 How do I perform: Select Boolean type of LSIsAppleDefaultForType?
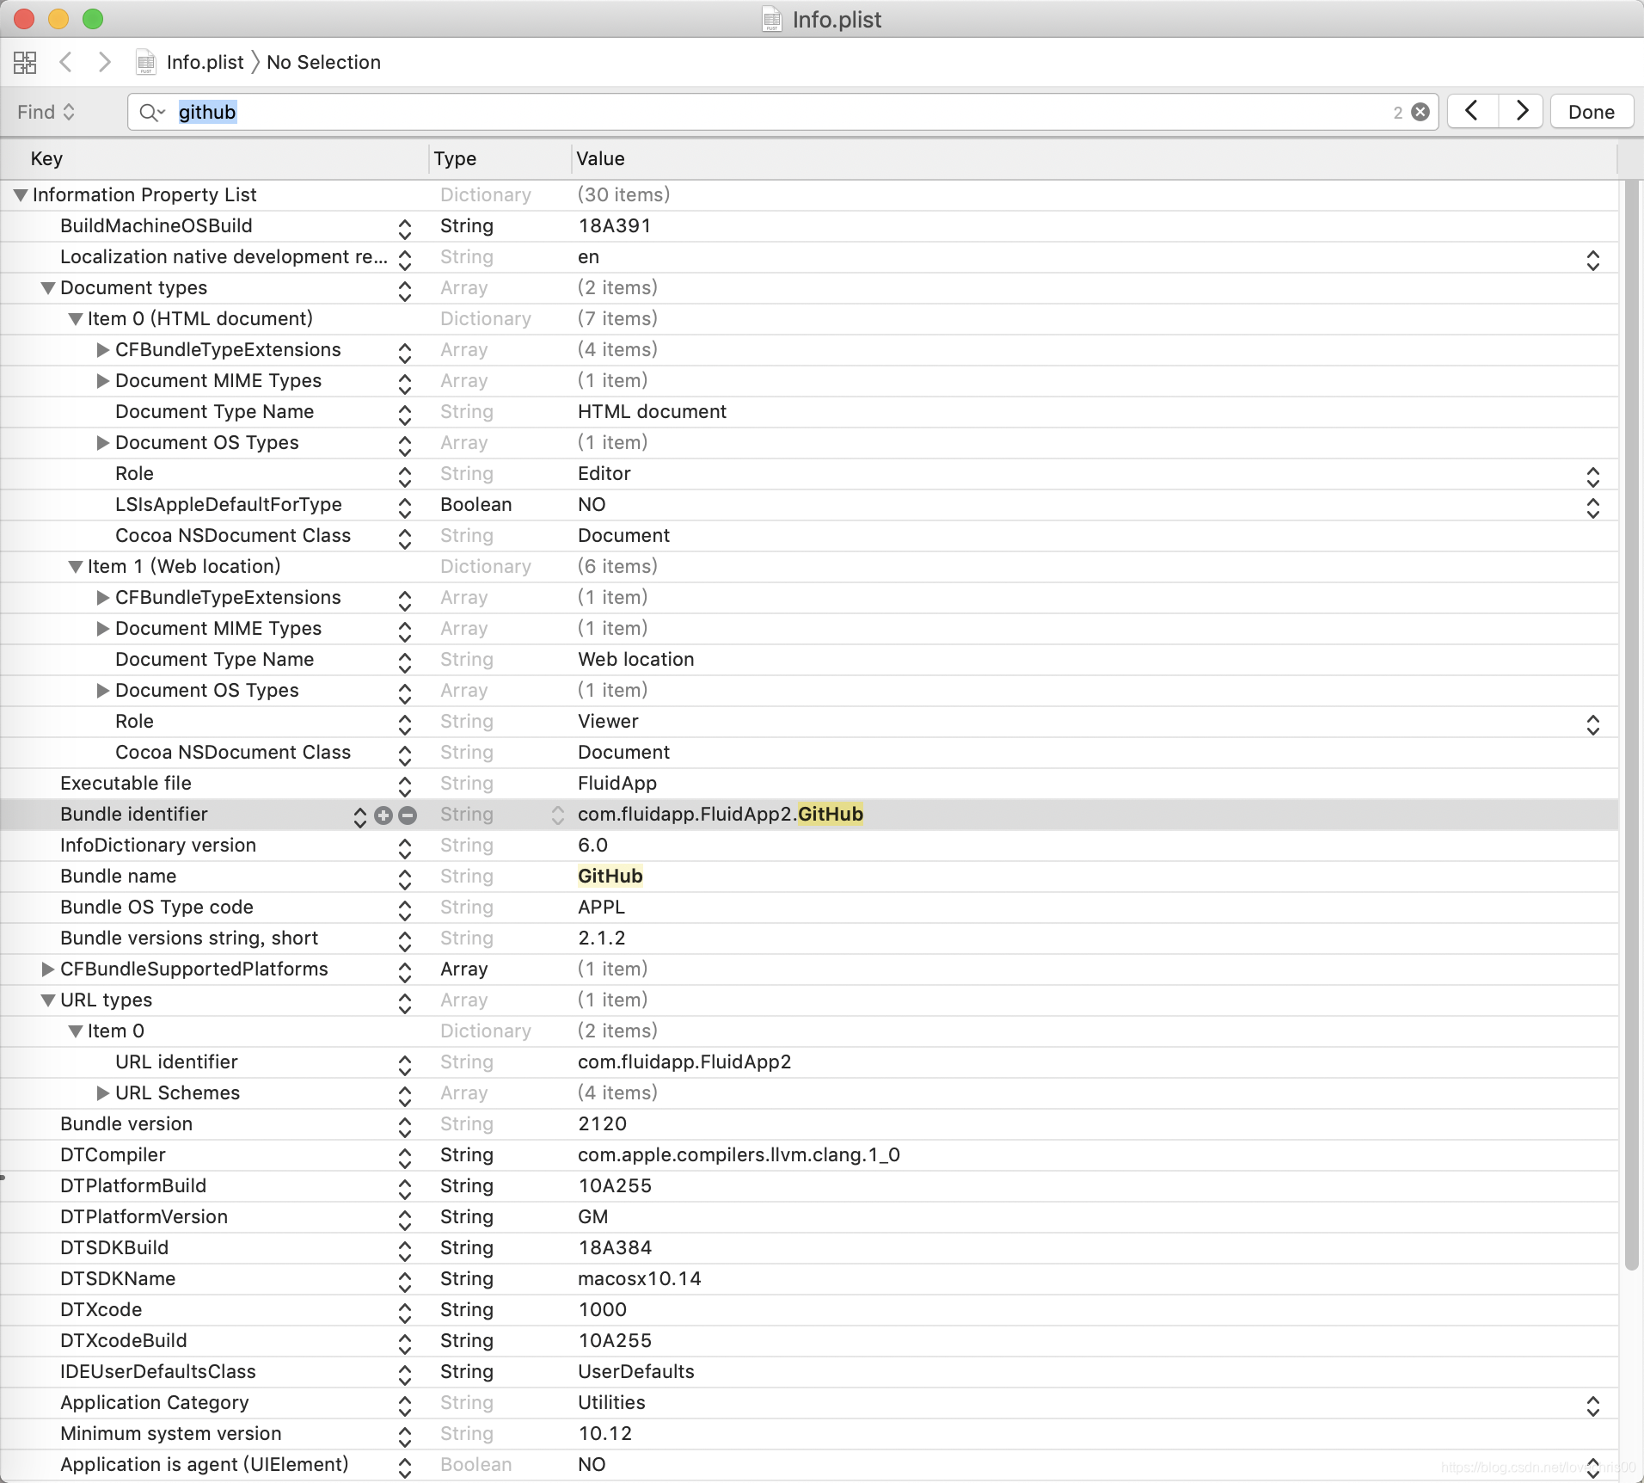[475, 504]
